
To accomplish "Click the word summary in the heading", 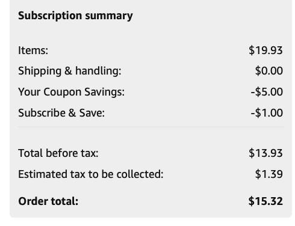I will [x=109, y=16].
